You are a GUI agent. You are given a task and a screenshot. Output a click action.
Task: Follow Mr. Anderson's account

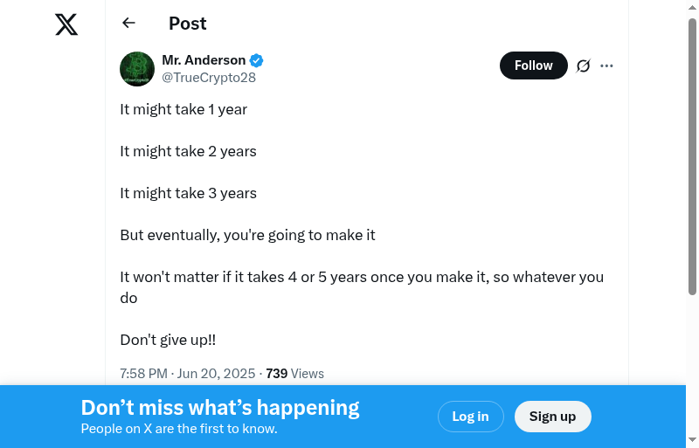(533, 65)
